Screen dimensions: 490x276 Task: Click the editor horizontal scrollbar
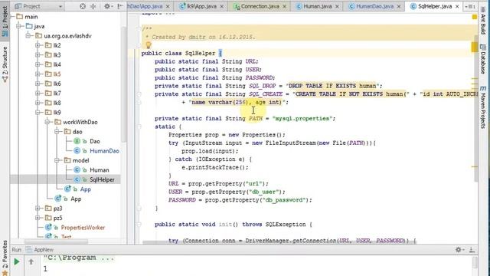tap(279, 242)
